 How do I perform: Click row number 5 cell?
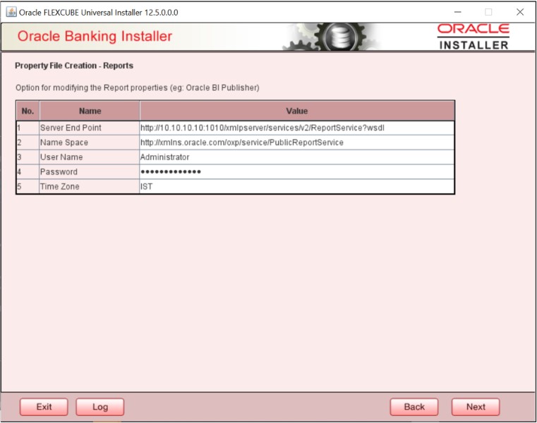click(28, 187)
